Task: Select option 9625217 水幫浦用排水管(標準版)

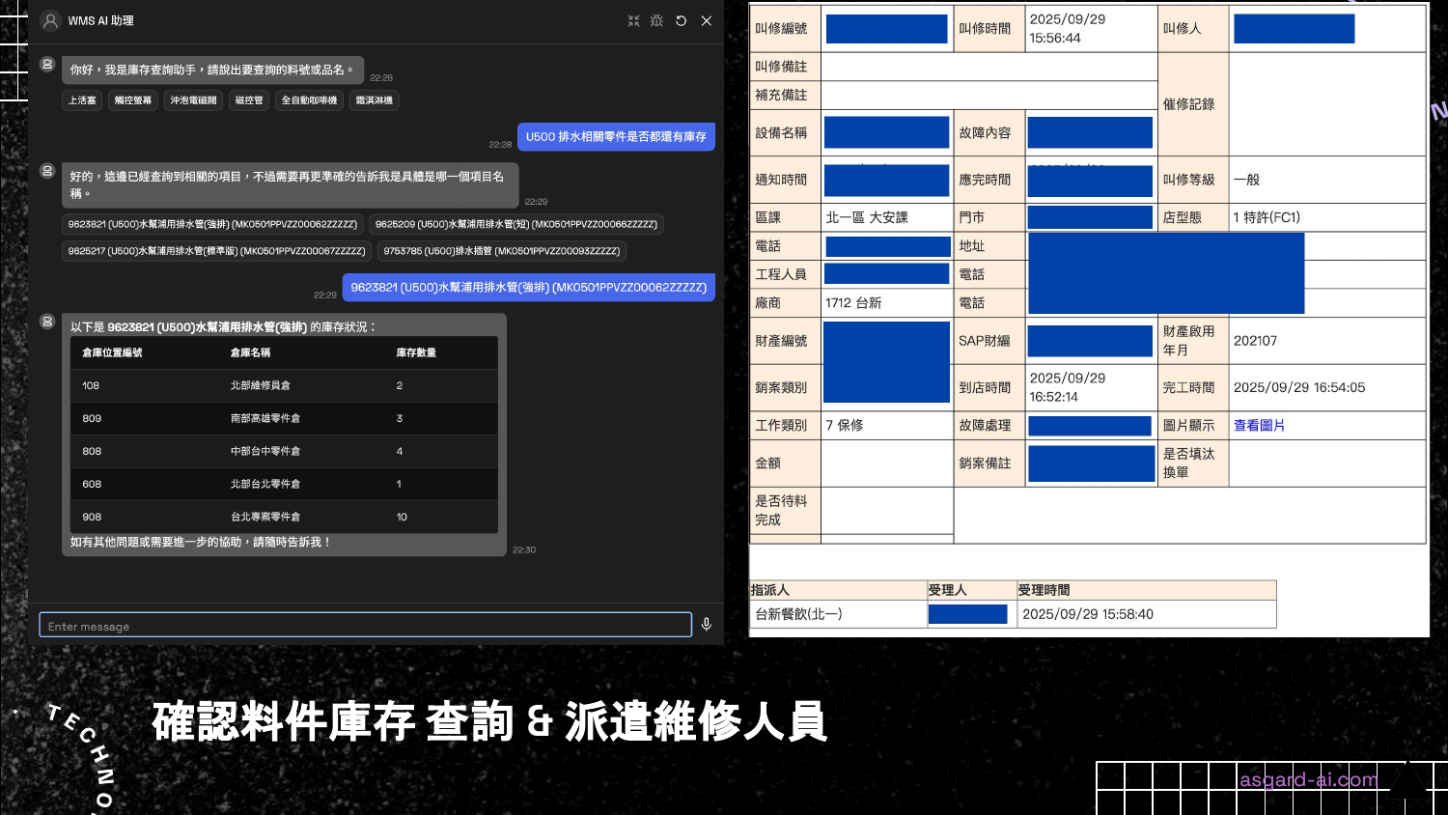Action: tap(217, 251)
